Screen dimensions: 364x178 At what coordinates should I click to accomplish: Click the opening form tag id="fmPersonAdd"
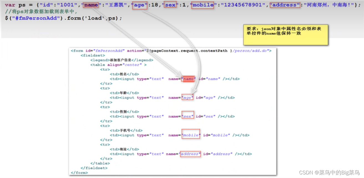98,51
